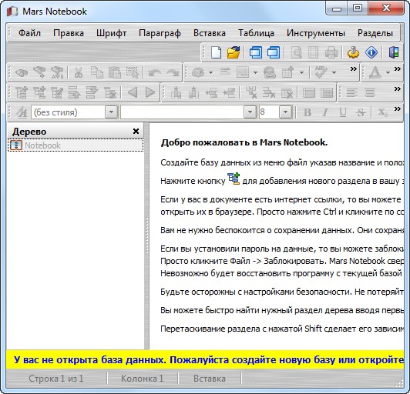Viewport: 410px width, 394px height.
Task: Click the scissors cut icon
Action: 78,72
